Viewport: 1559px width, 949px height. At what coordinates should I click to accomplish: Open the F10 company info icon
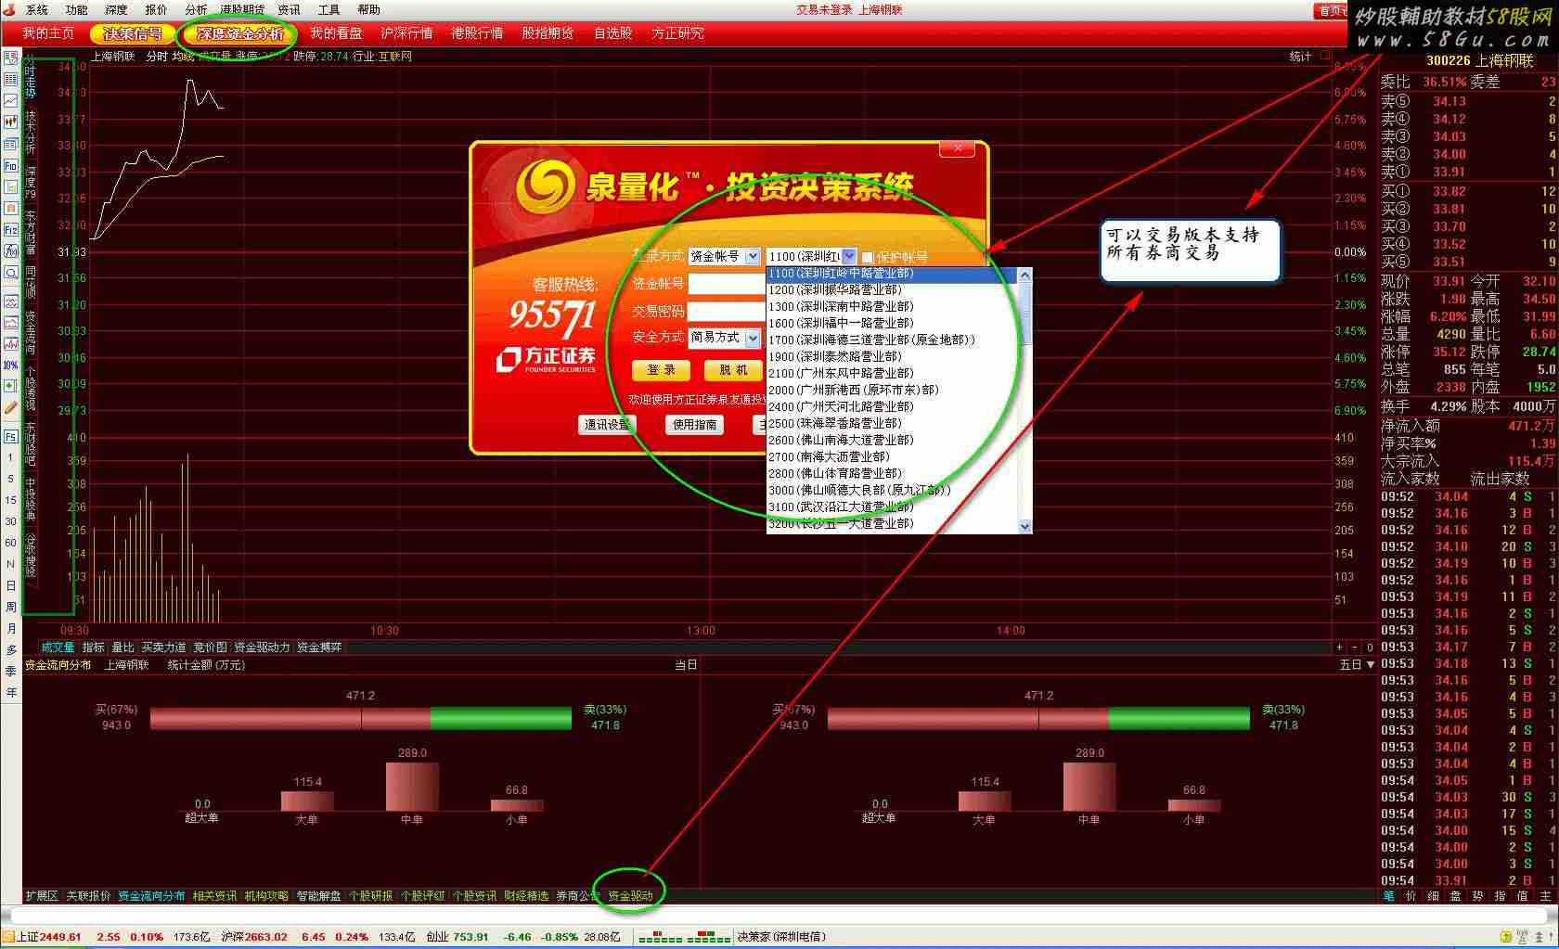click(10, 166)
